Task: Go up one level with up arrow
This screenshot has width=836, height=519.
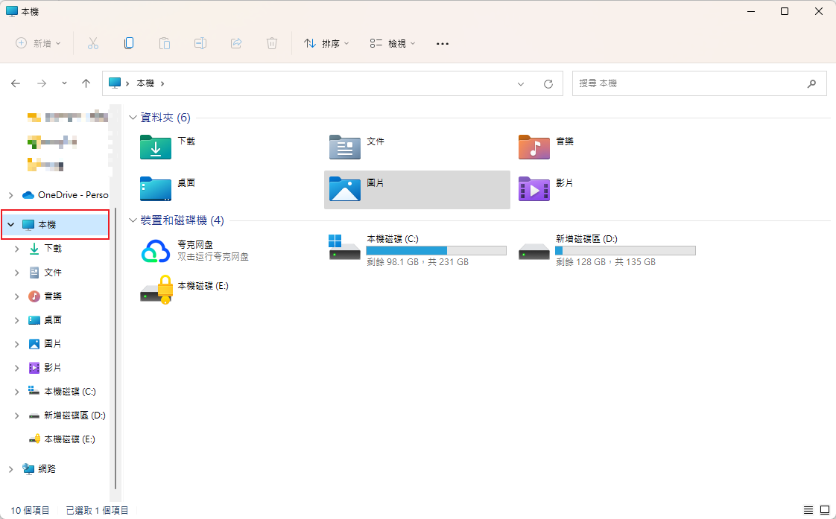Action: coord(86,83)
